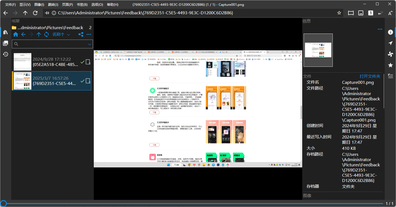
Task: Open bookshelf more options menu
Action: (x=89, y=34)
